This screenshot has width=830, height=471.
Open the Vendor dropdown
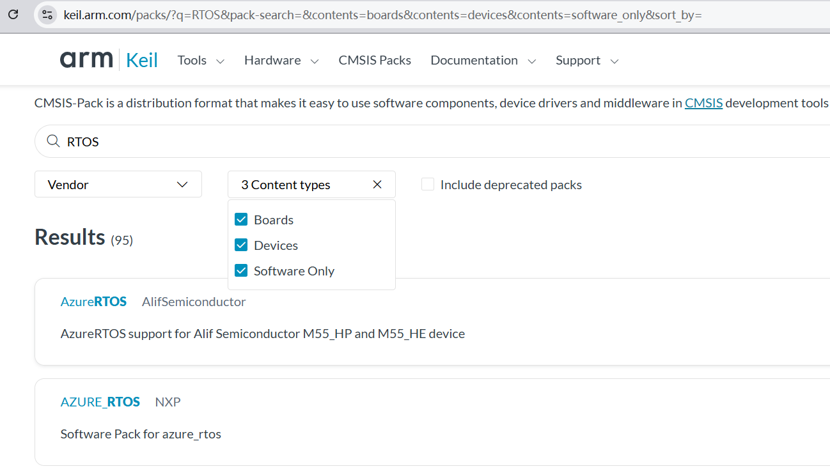[118, 184]
